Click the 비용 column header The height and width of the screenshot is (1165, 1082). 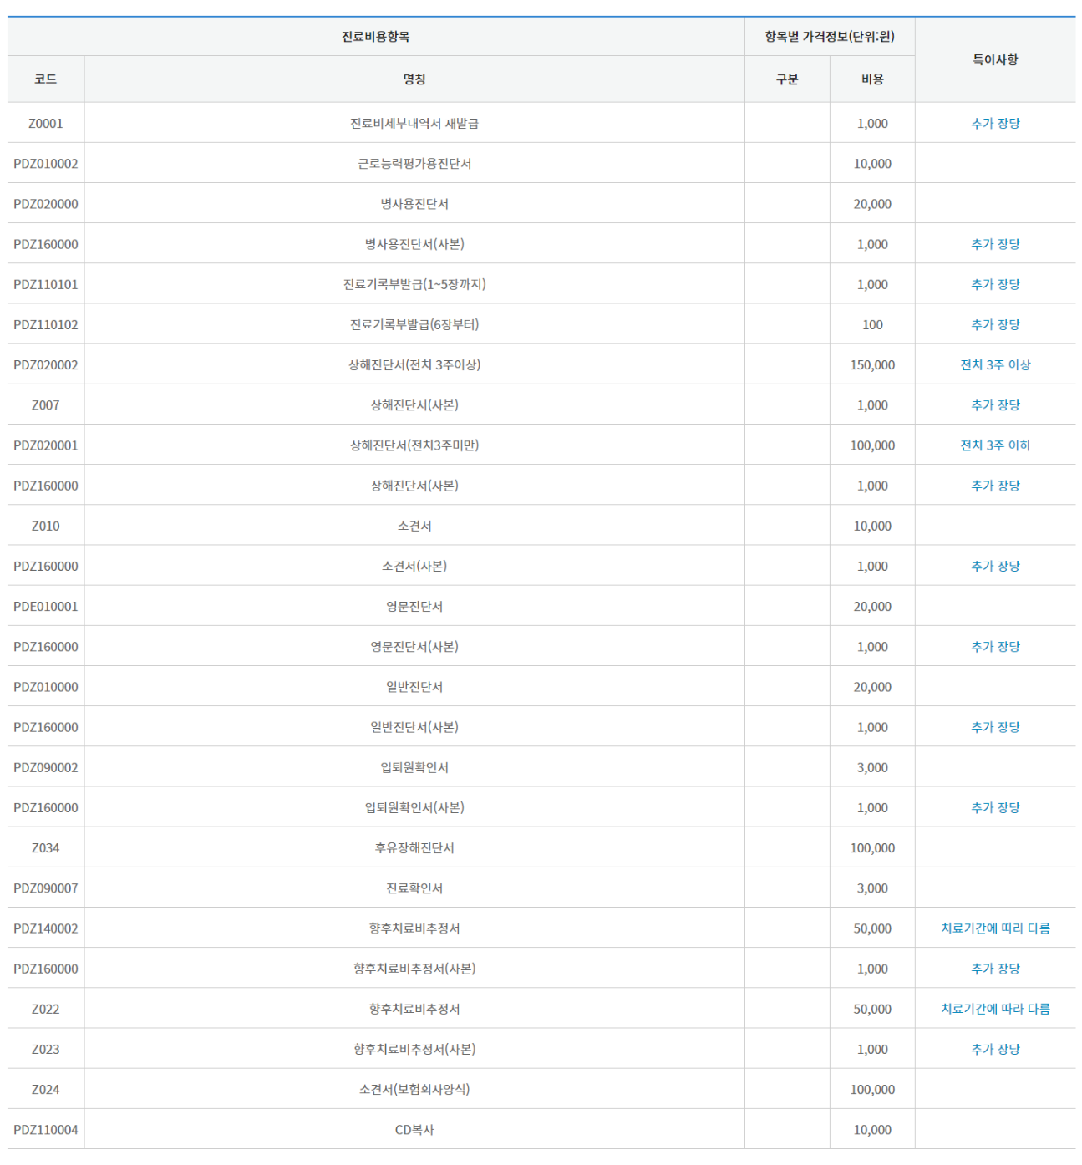(x=872, y=79)
